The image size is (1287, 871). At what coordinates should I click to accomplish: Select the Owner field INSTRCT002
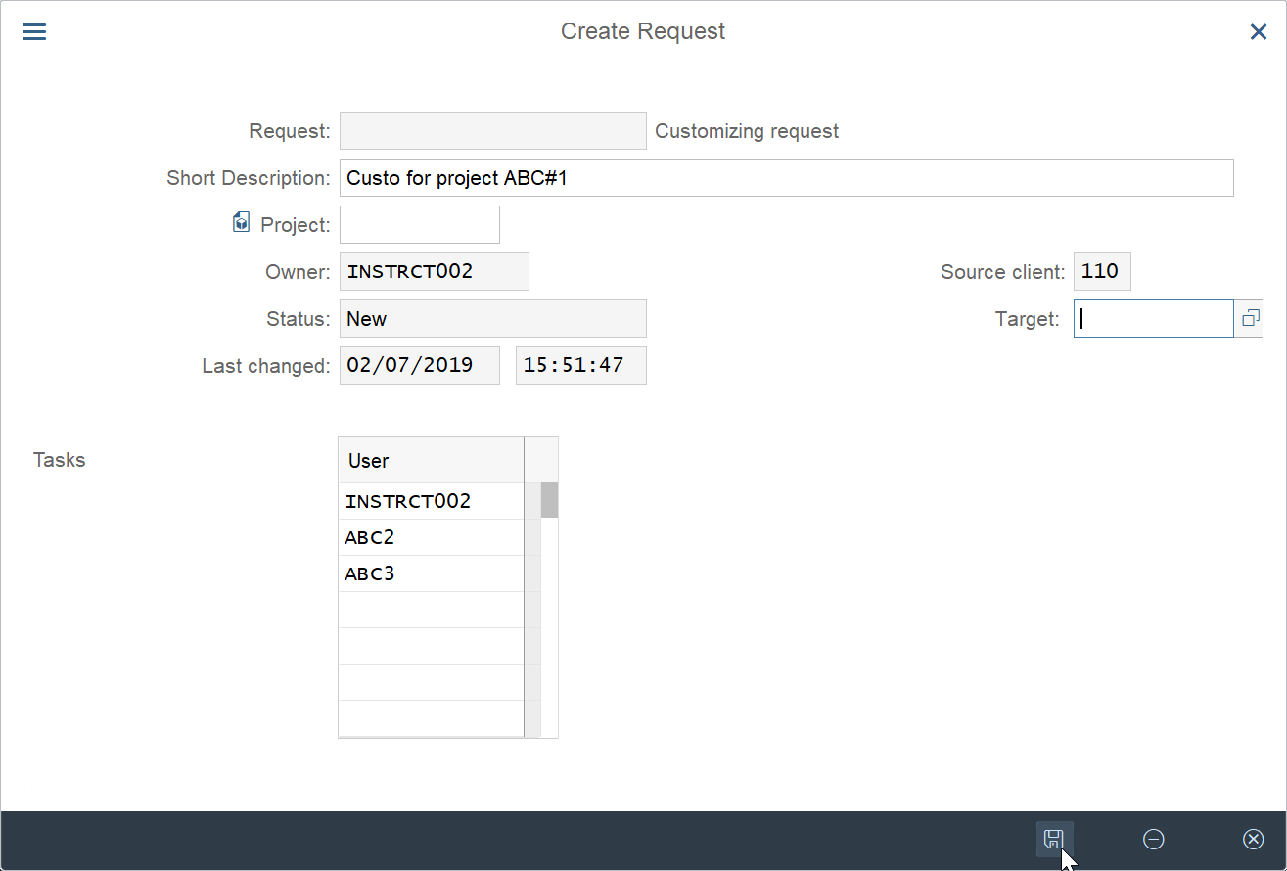[x=434, y=271]
